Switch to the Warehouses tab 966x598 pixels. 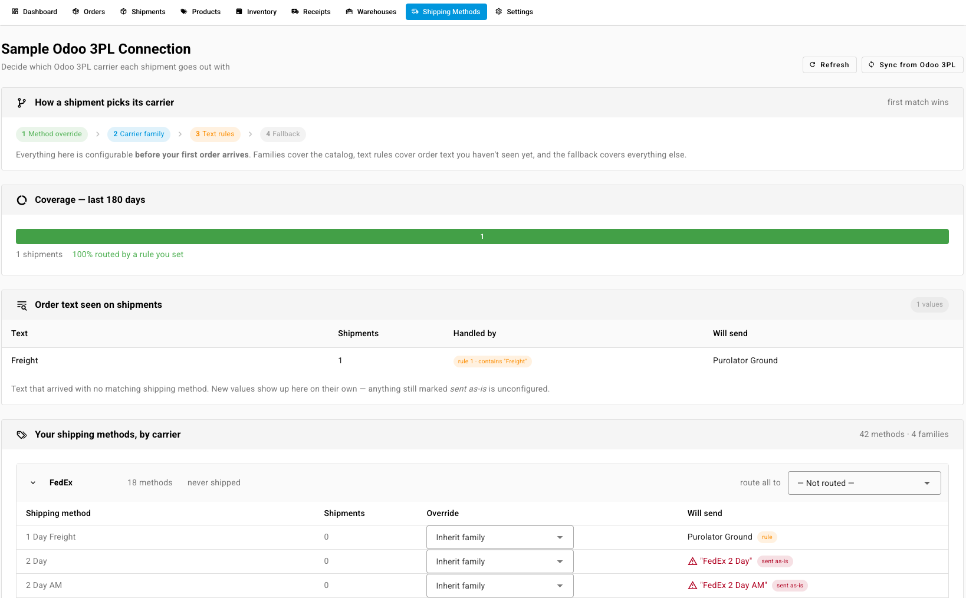click(x=371, y=12)
